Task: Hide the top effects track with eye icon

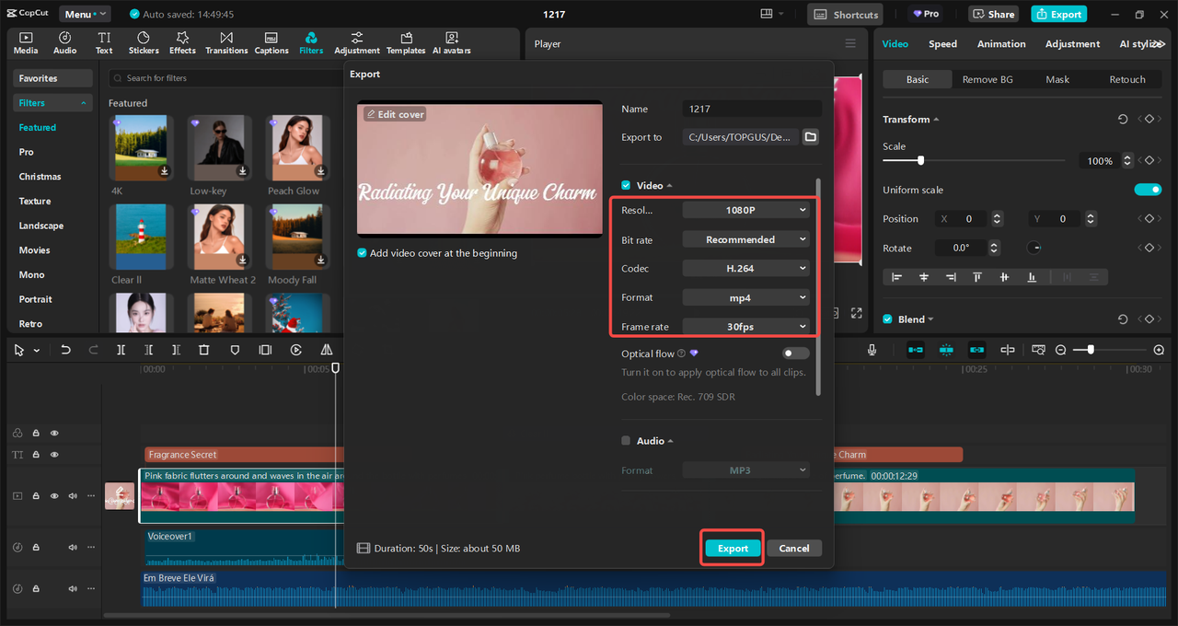Action: point(54,433)
